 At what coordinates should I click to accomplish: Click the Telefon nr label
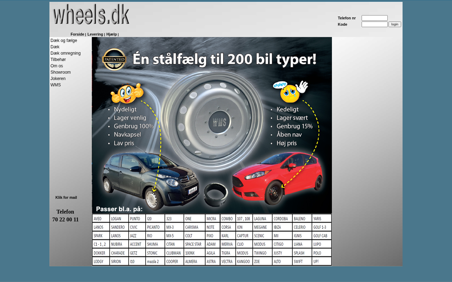(x=347, y=18)
